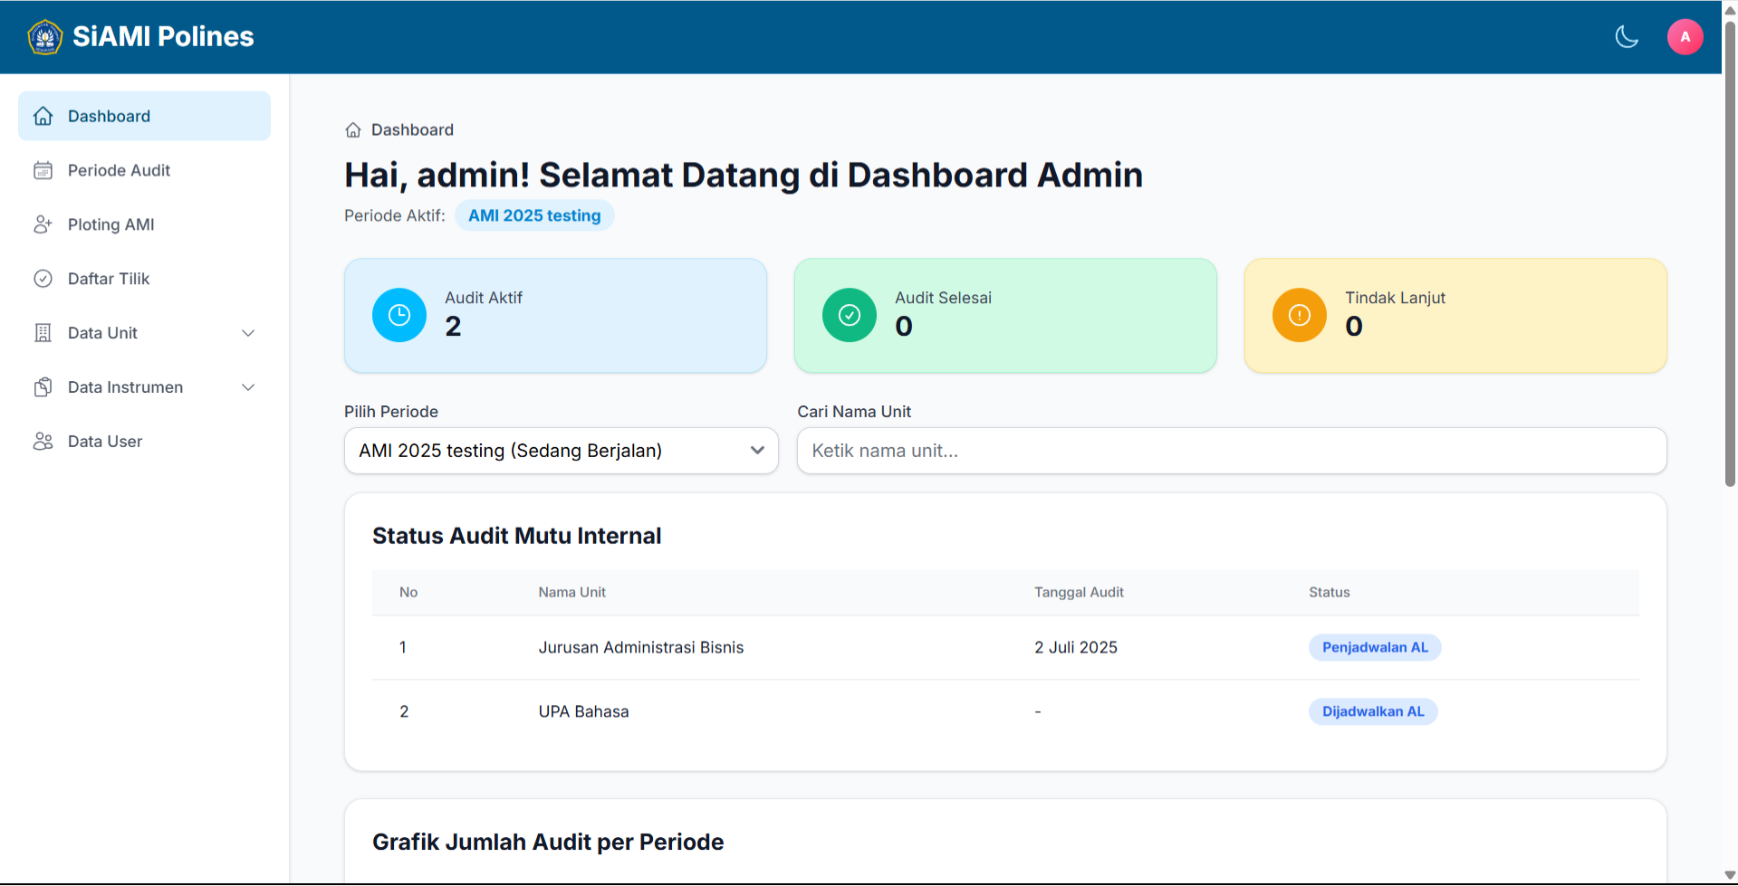1738x886 pixels.
Task: Click the orange alert icon on Tindak Lanjut
Action: click(1300, 315)
